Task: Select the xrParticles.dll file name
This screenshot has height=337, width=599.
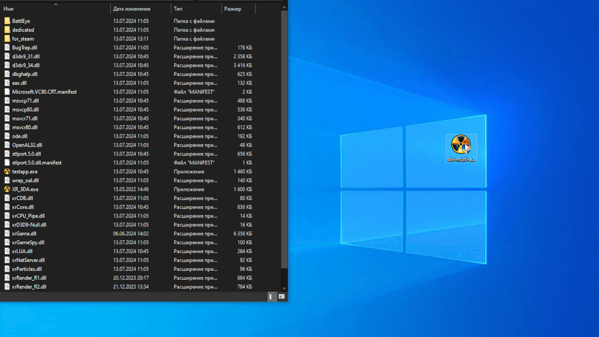Action: (27, 269)
